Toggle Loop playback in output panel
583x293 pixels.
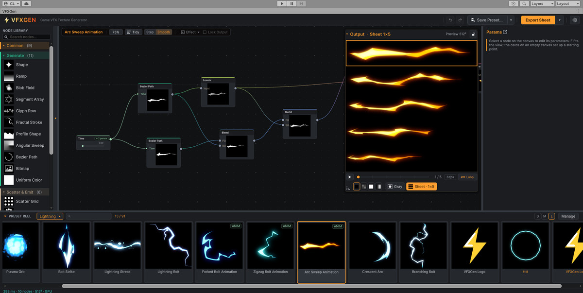[x=467, y=177]
